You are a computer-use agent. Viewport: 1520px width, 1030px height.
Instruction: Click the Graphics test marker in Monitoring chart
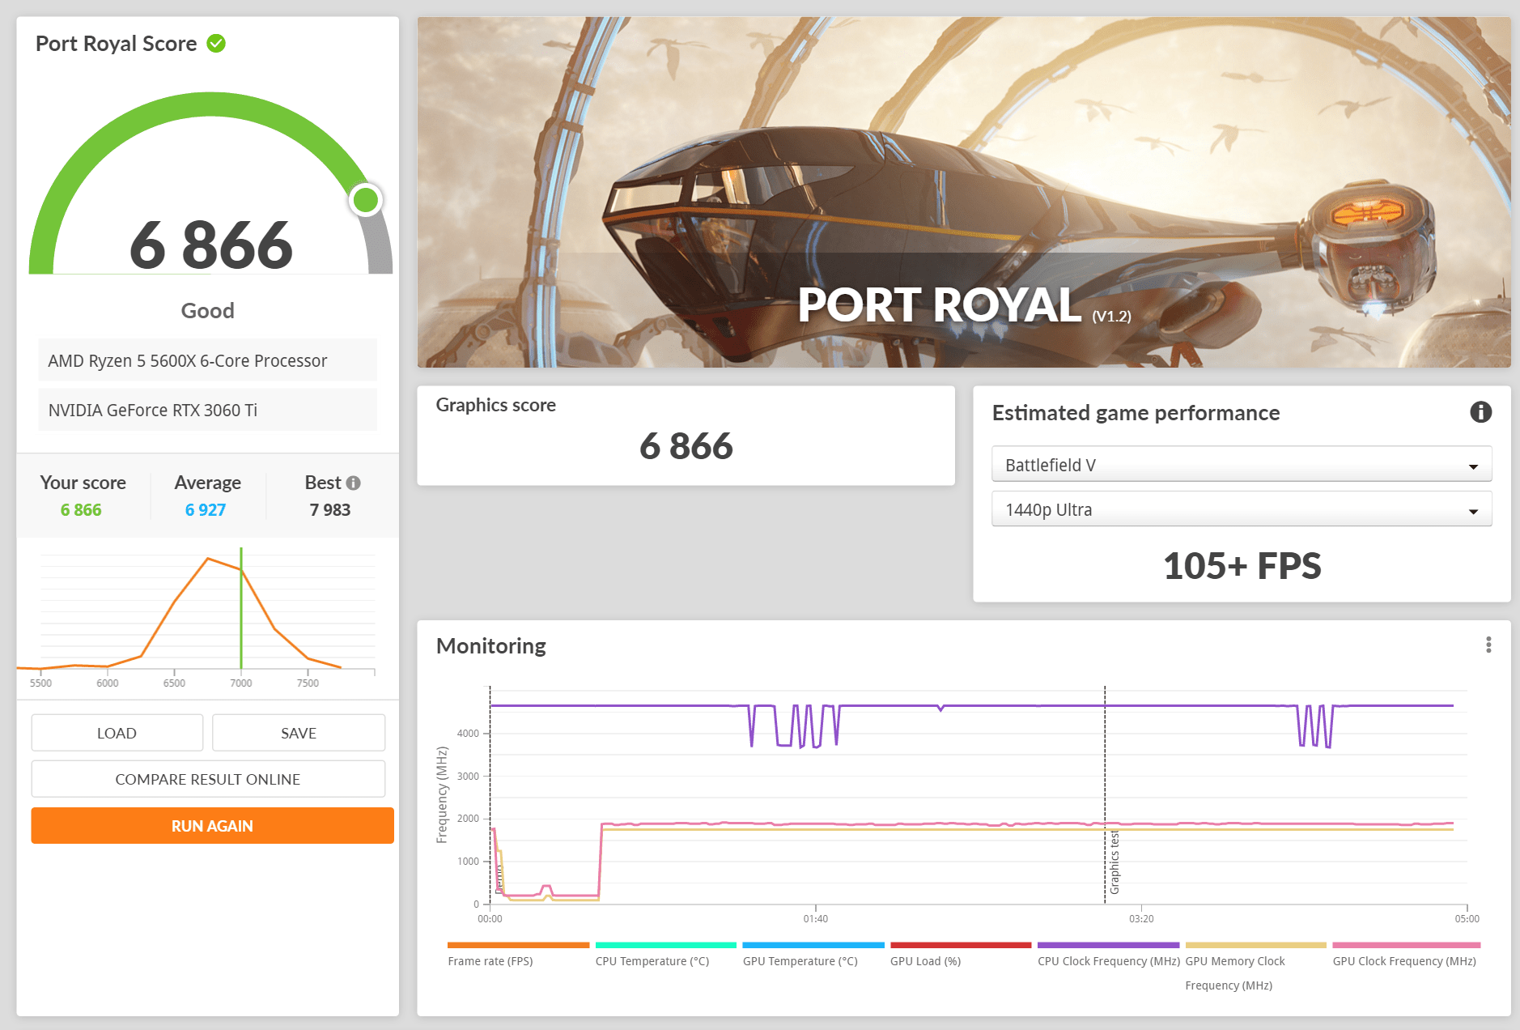[1114, 862]
